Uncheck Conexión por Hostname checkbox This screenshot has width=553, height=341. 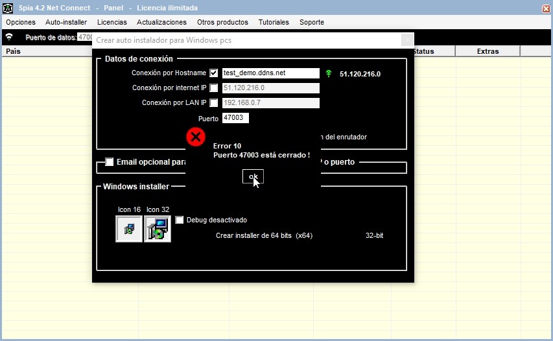pos(214,73)
